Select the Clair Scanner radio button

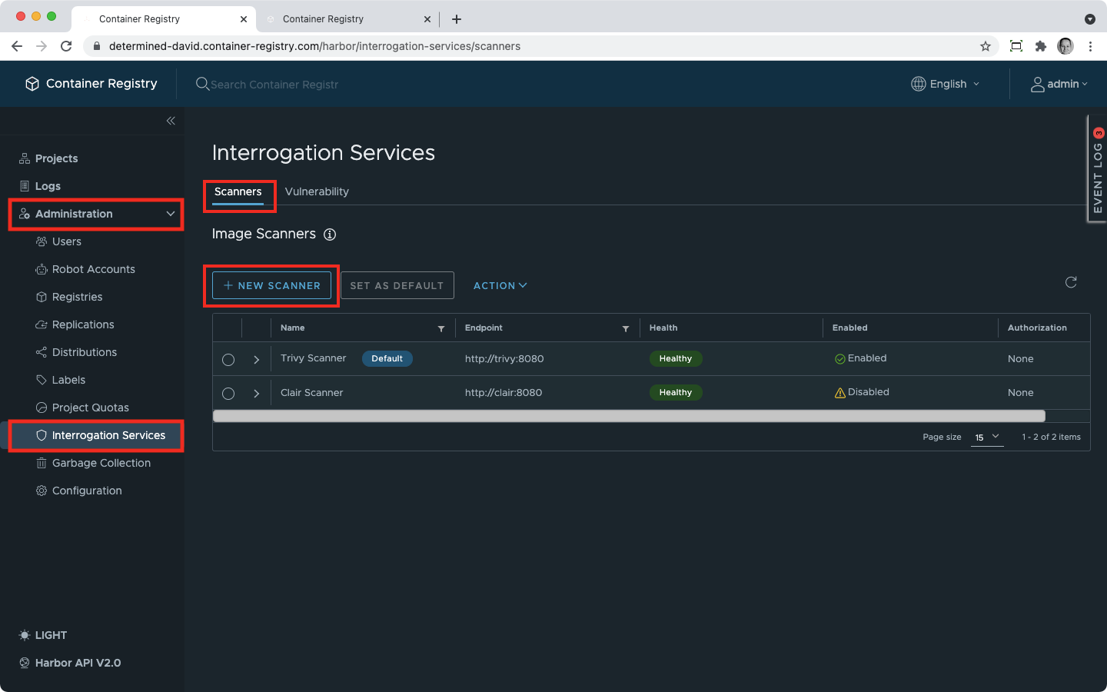coord(228,394)
